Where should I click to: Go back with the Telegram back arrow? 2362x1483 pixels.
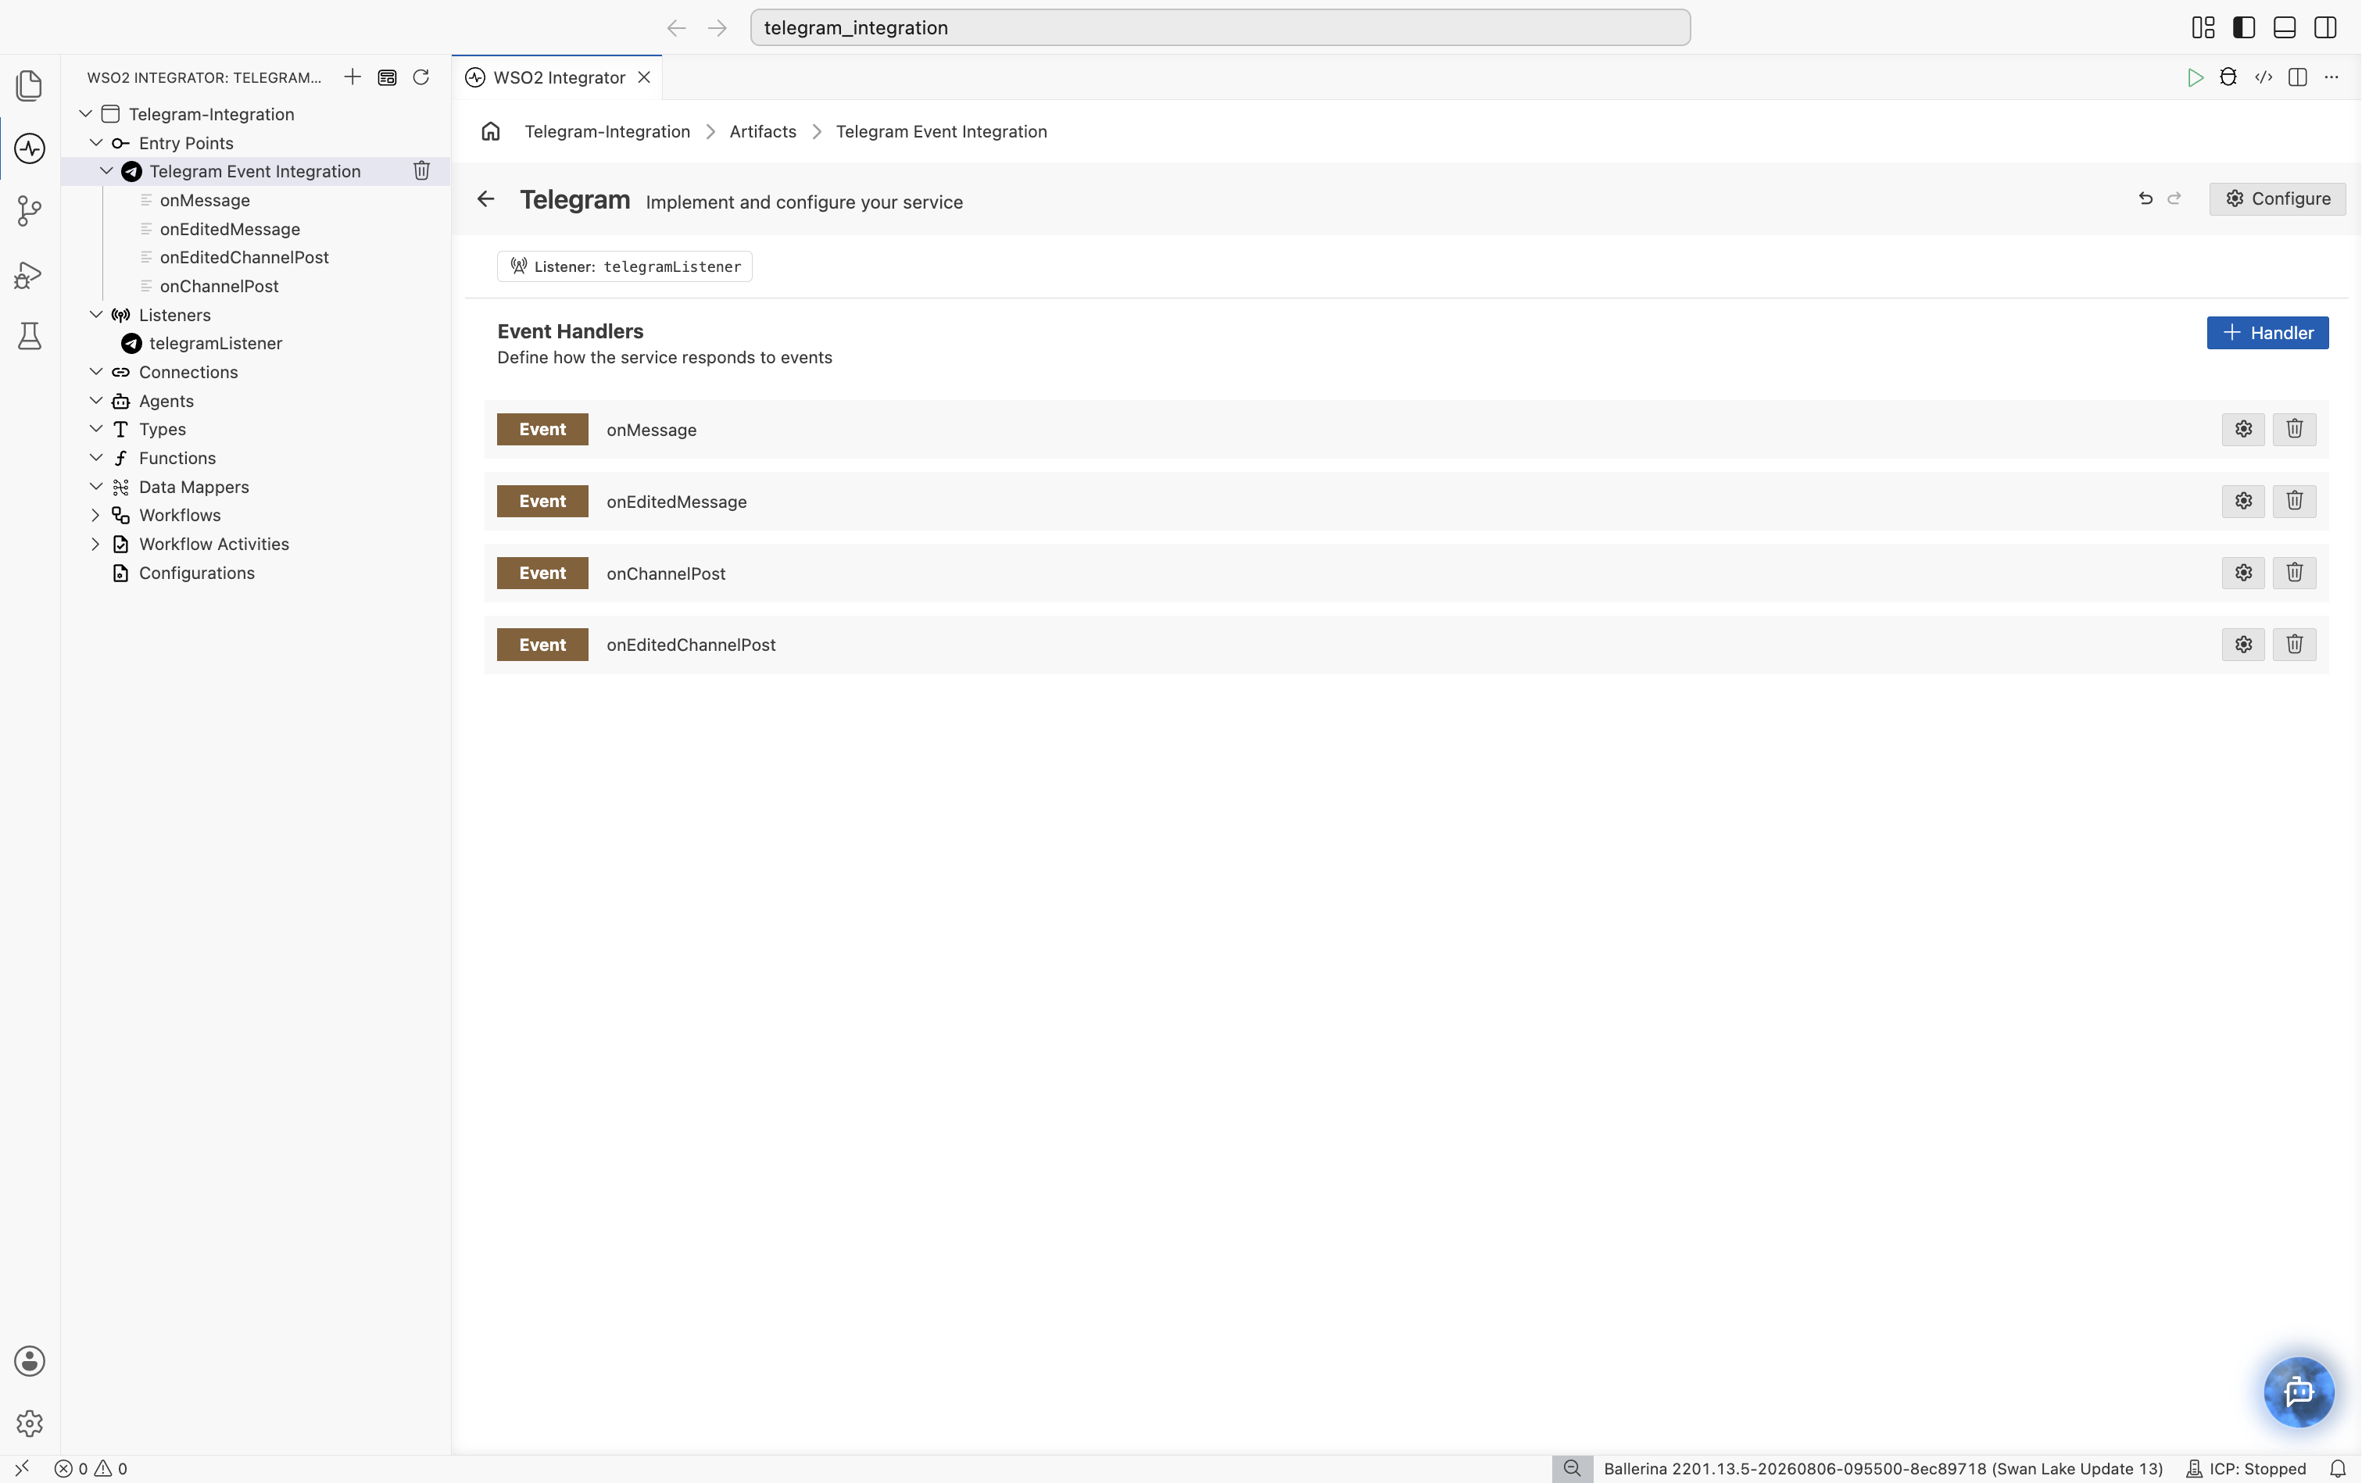(x=485, y=199)
